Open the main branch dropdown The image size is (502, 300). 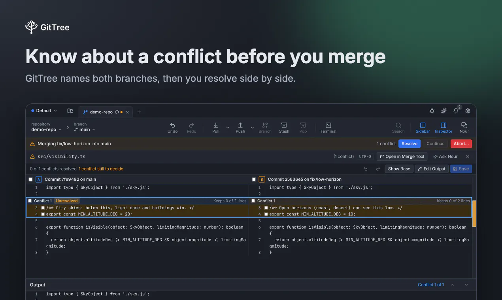point(85,129)
